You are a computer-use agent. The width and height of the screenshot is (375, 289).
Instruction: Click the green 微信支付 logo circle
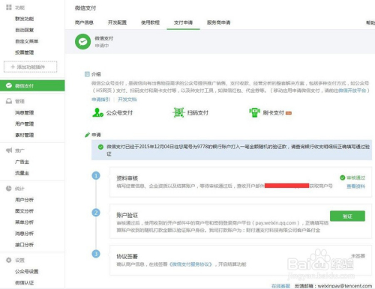pyautogui.click(x=82, y=41)
